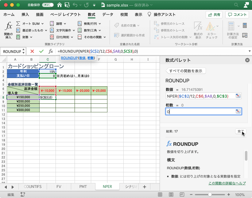This screenshot has width=252, height=198.
Task: Click Show All Functions (すべての関数を表示)
Action: click(x=186, y=71)
